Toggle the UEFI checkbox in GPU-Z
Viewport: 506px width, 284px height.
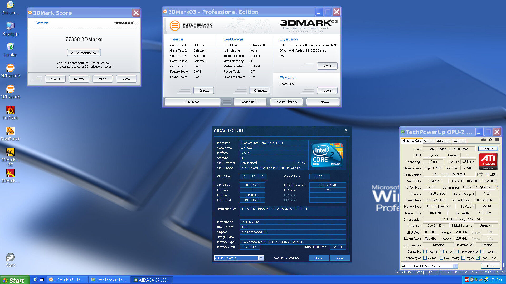tap(487, 175)
